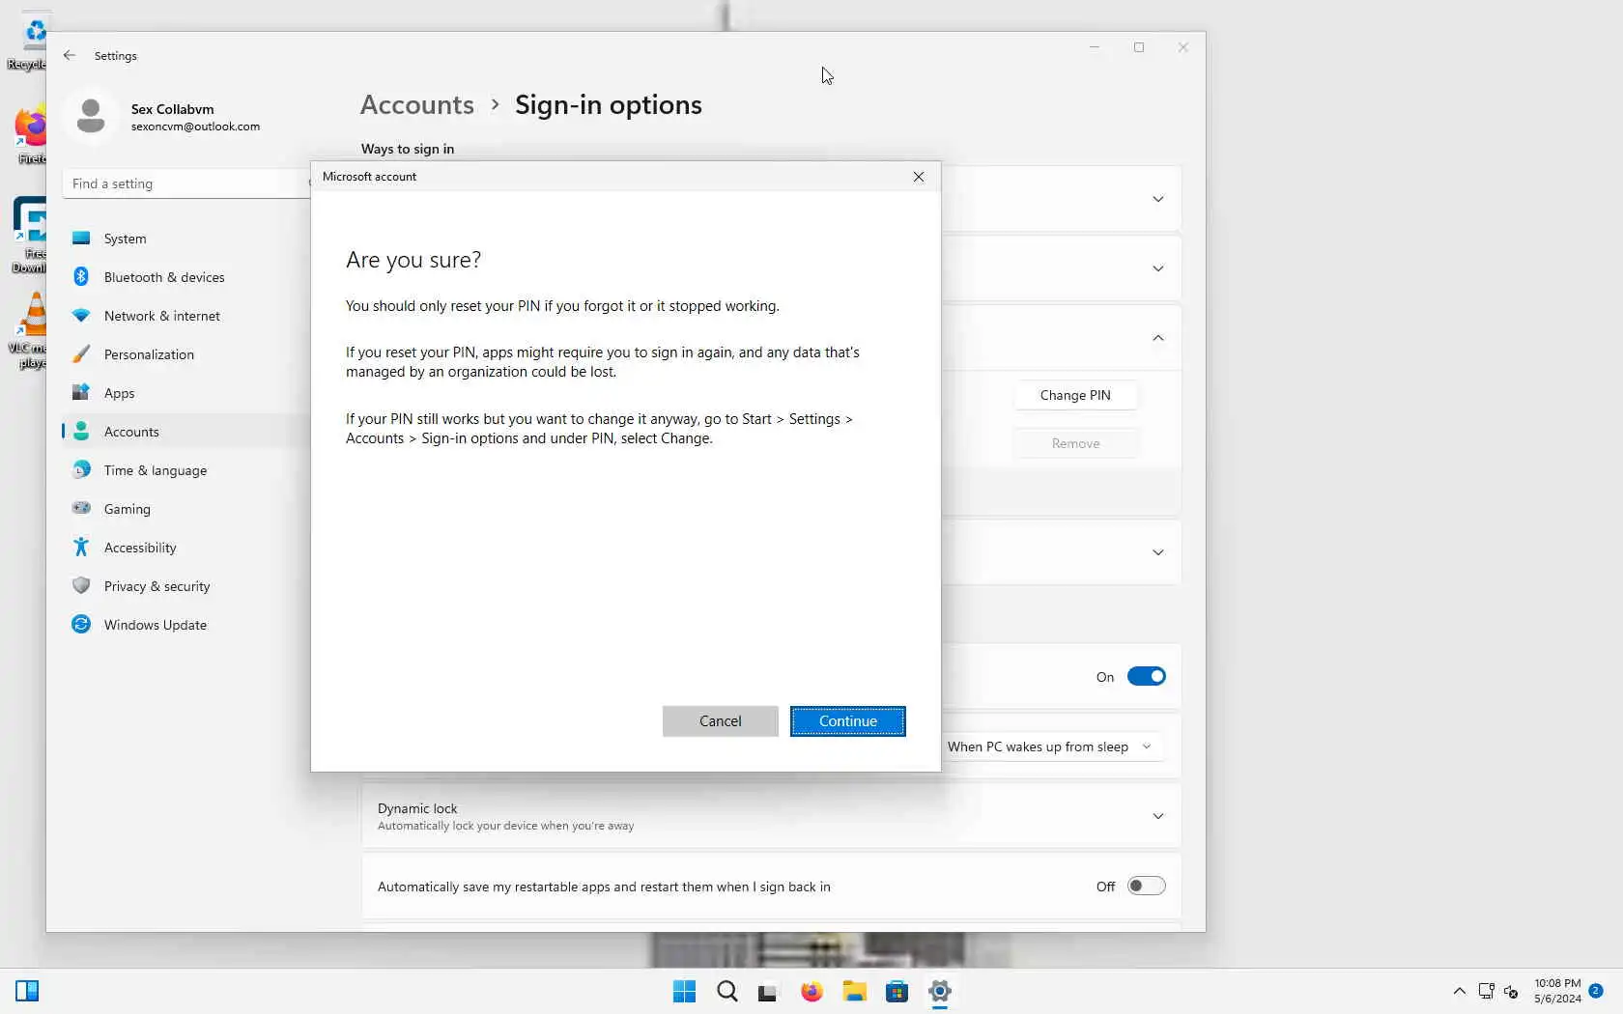1623x1014 pixels.
Task: Click the Remove button under Change PIN
Action: pos(1075,443)
